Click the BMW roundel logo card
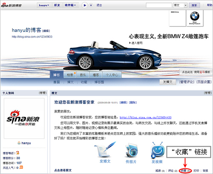Viewport: 213px width, 174px height. tap(195, 18)
